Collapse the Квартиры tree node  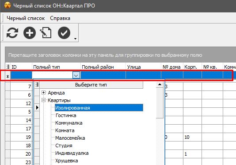[x=43, y=100]
